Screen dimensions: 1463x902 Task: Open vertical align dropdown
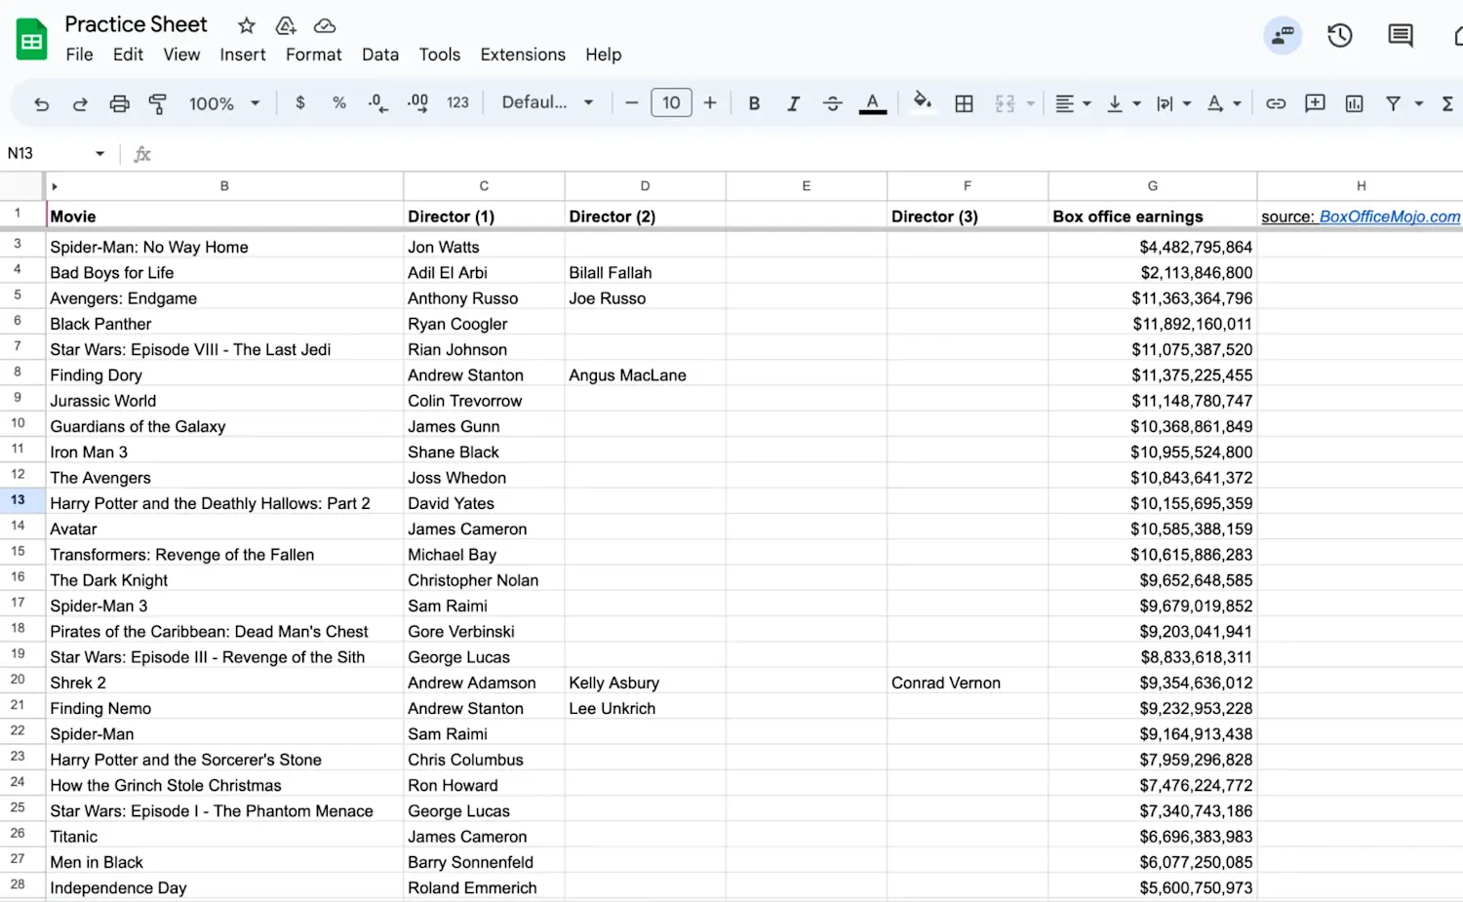(1124, 103)
